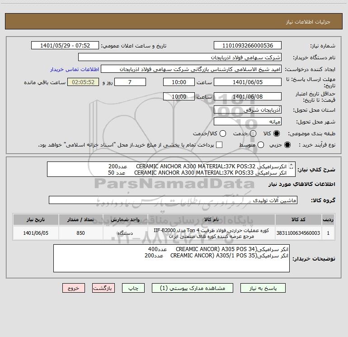This screenshot has height=337, width=348.
Task: Click the پاسخ به نیاز button
Action: tap(263, 288)
